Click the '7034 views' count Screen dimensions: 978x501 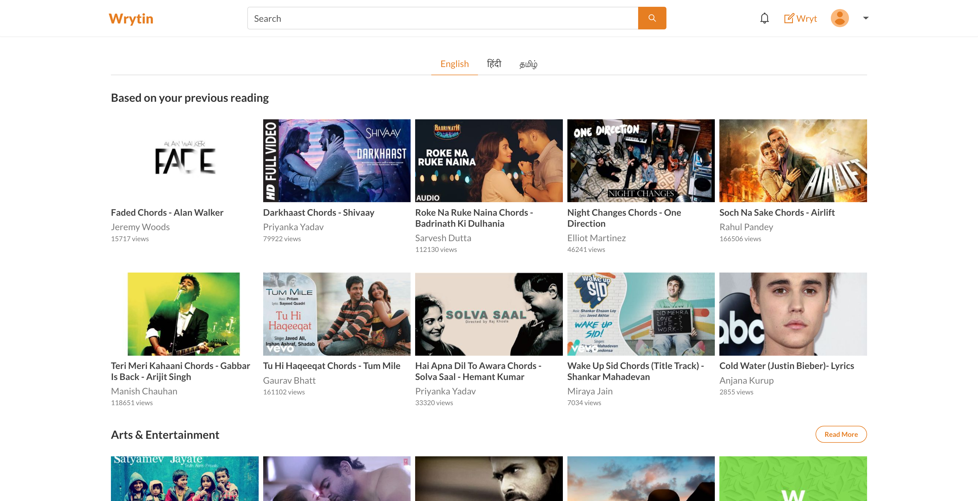(x=584, y=402)
